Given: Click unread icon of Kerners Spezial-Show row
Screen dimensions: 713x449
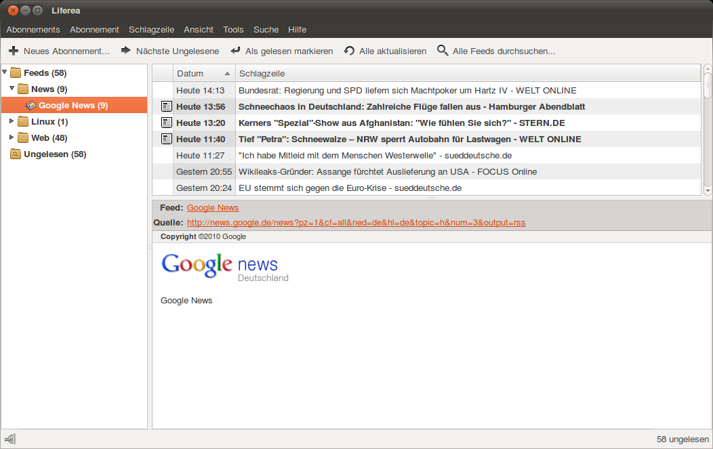Looking at the screenshot, I should point(167,123).
